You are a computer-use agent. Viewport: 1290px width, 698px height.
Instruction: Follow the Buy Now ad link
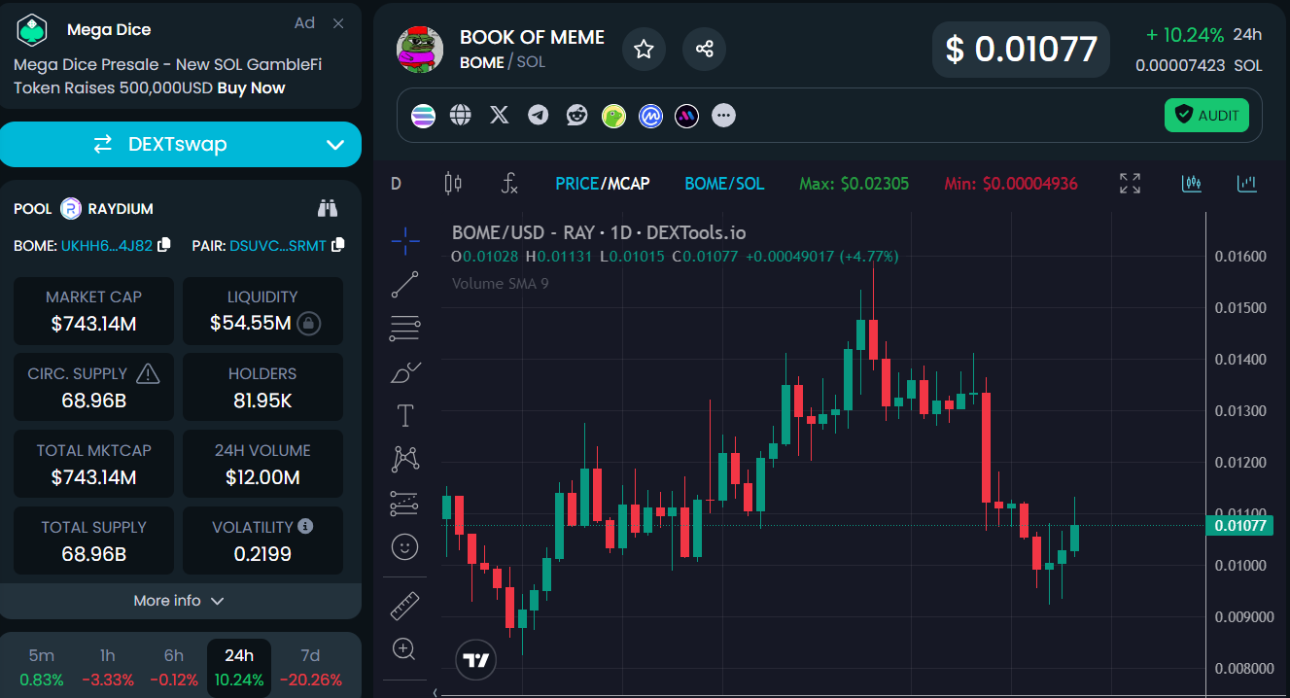coord(251,87)
